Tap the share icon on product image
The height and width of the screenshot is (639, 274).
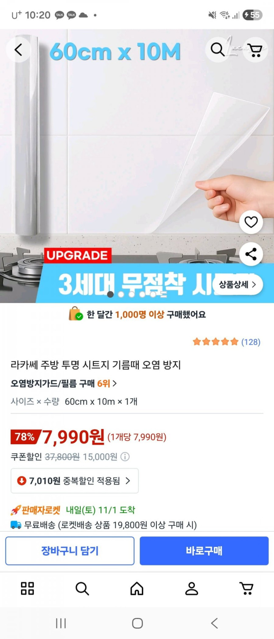(251, 254)
